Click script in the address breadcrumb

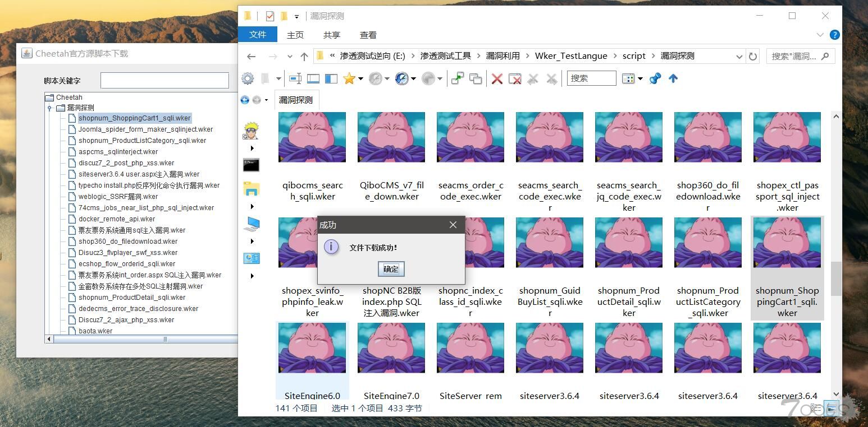[x=634, y=56]
